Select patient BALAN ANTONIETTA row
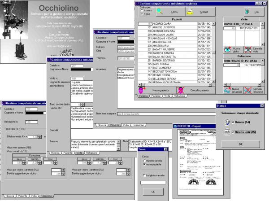 click(175, 57)
